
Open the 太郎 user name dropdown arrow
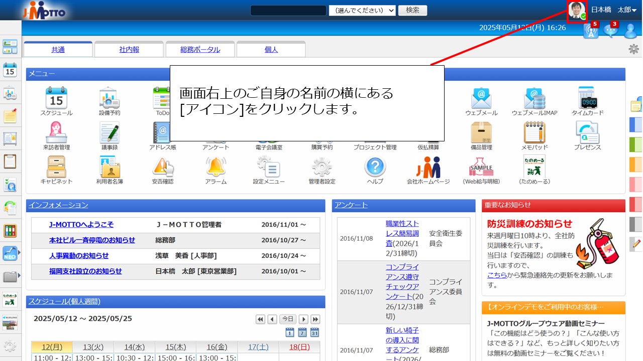coord(634,11)
